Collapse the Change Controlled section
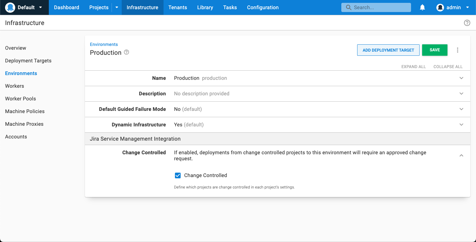 tap(461, 155)
